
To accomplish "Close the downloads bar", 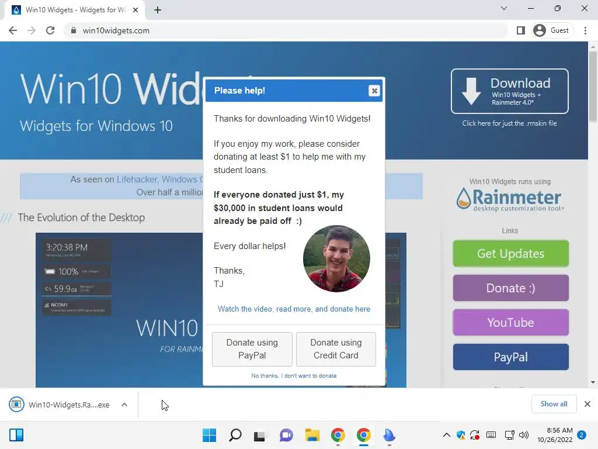I will (x=587, y=404).
